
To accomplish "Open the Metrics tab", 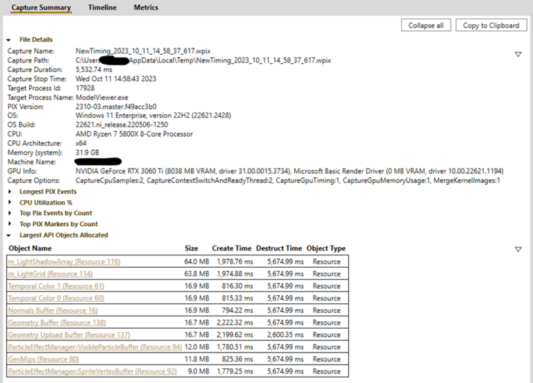I will (x=146, y=8).
